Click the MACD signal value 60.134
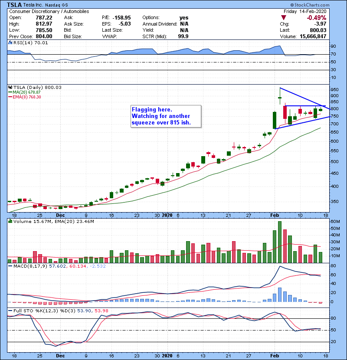Image resolution: width=347 pixels, height=360 pixels. pos(78,266)
